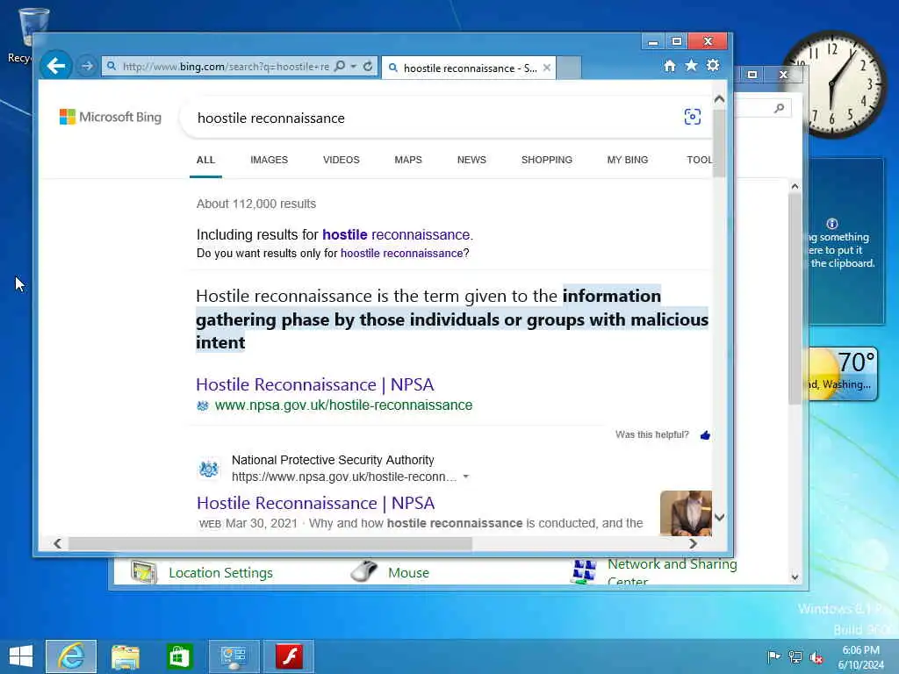Go back with the browser back arrow
The image size is (899, 674).
coord(55,66)
